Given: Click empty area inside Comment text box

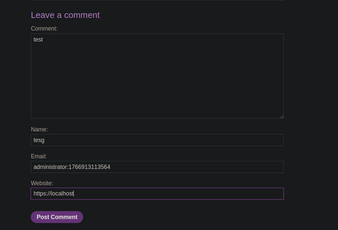Looking at the screenshot, I should click(x=157, y=80).
